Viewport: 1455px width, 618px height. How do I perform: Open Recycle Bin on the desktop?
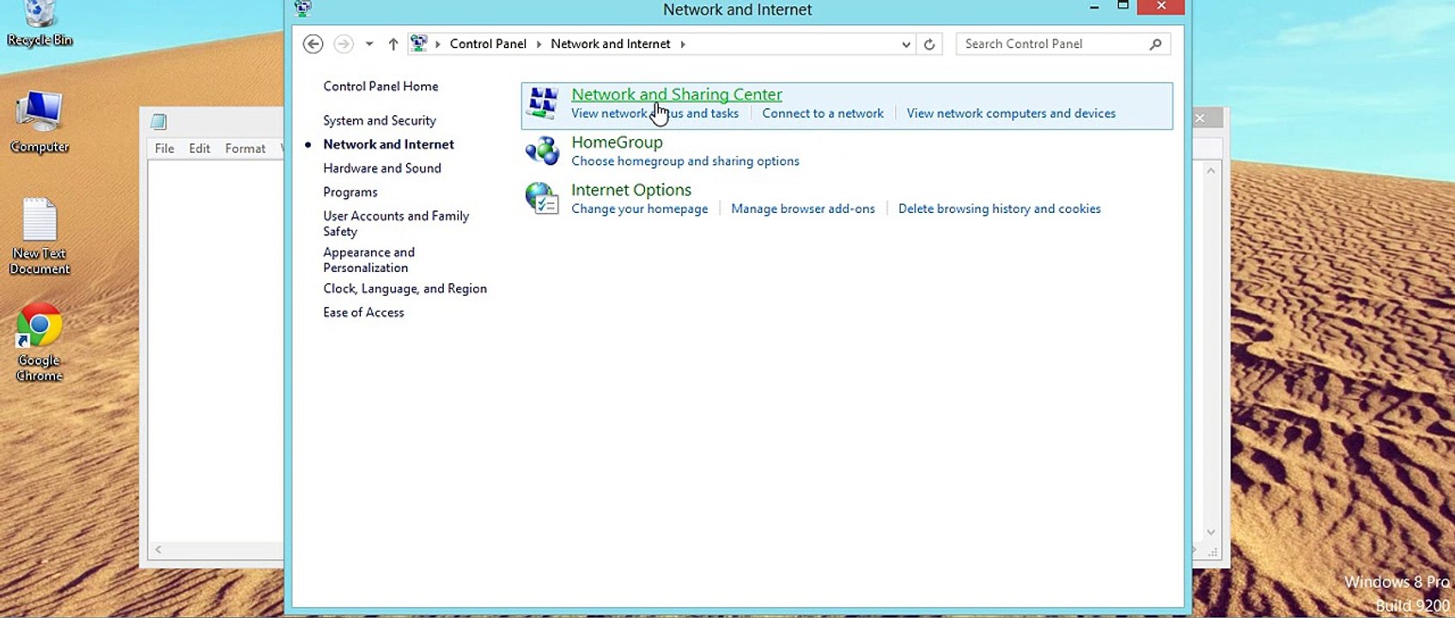click(x=39, y=24)
